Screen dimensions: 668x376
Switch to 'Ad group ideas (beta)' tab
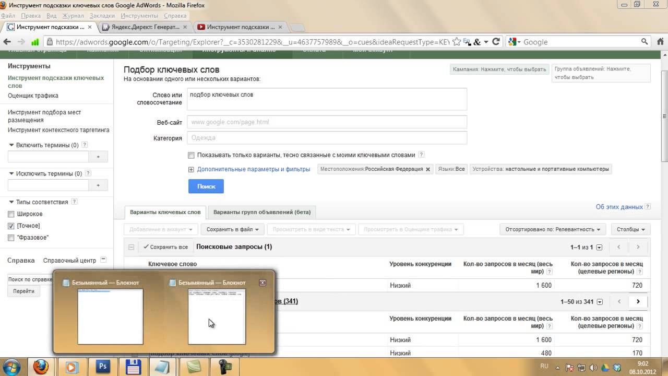(x=262, y=212)
